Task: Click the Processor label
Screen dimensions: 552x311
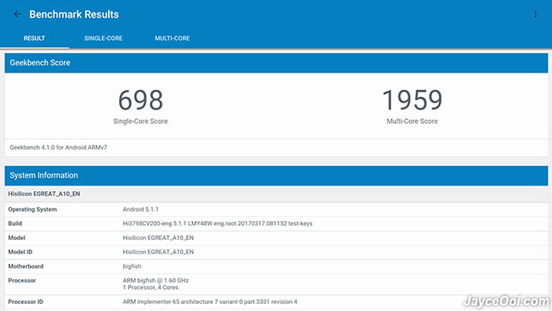Action: point(22,280)
